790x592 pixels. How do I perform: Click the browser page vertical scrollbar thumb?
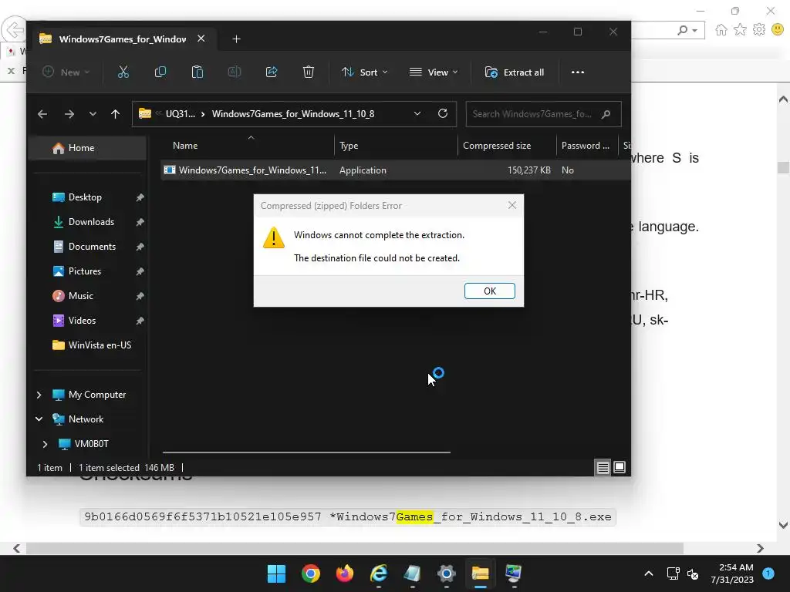coord(783,167)
